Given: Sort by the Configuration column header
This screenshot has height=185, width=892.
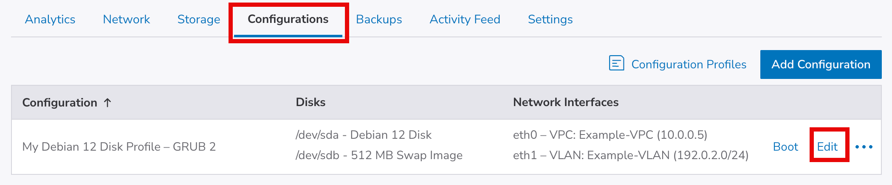Looking at the screenshot, I should tap(60, 103).
